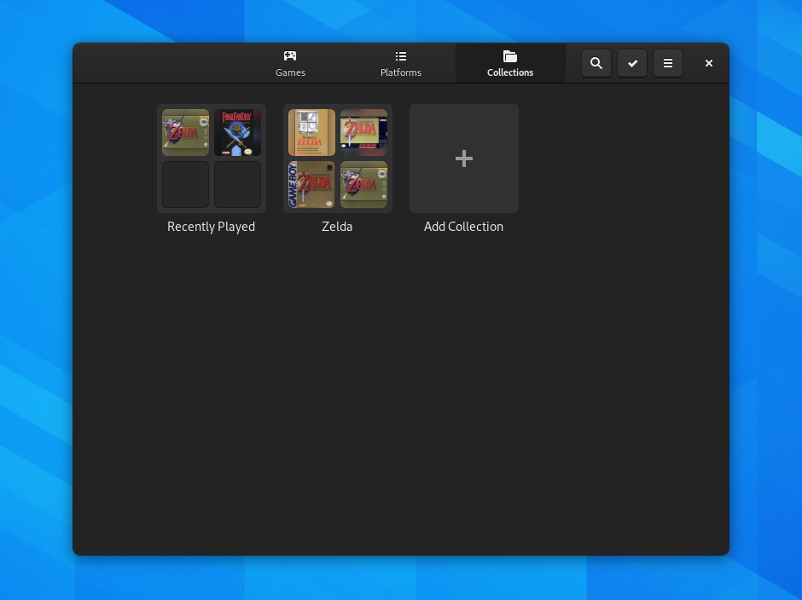The width and height of the screenshot is (802, 600).
Task: Select the Zelda collection folder
Action: [x=337, y=159]
